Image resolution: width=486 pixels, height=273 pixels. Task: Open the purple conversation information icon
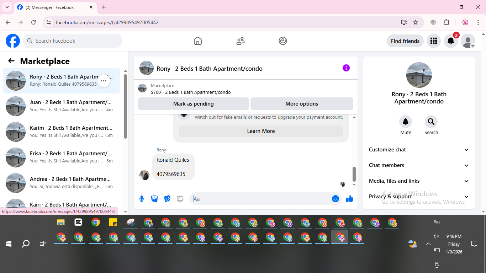tap(346, 68)
